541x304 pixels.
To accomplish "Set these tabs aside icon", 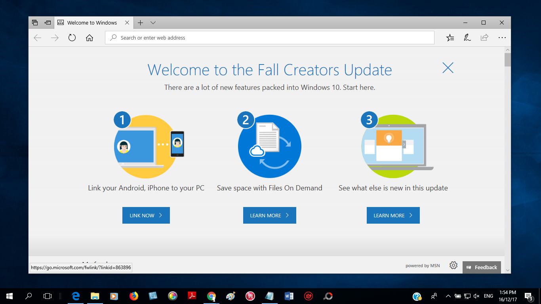I will (48, 23).
